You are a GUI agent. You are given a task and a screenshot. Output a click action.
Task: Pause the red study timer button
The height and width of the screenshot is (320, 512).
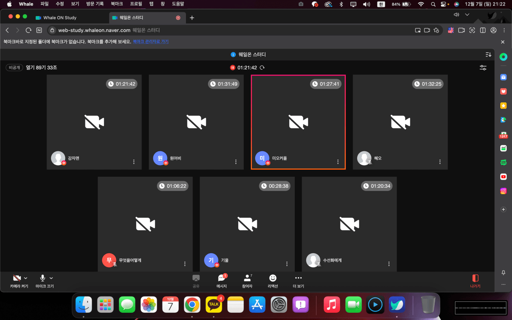(233, 68)
